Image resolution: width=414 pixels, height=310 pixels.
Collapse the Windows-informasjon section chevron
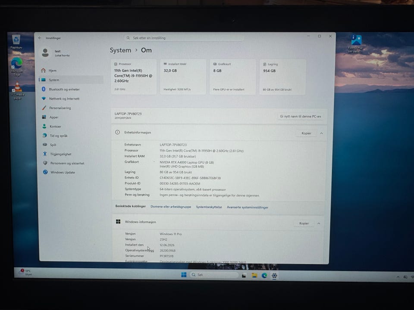click(x=319, y=223)
